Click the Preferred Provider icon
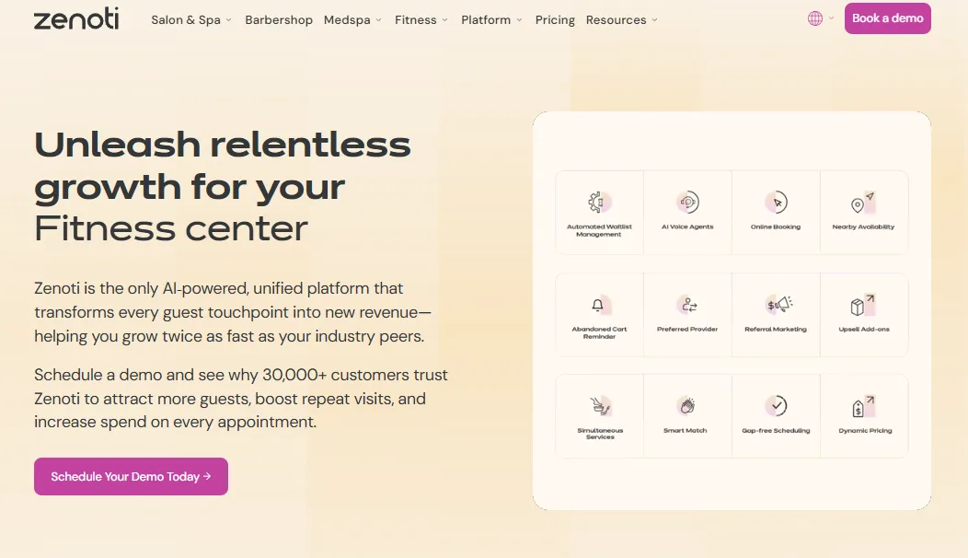 click(x=687, y=306)
